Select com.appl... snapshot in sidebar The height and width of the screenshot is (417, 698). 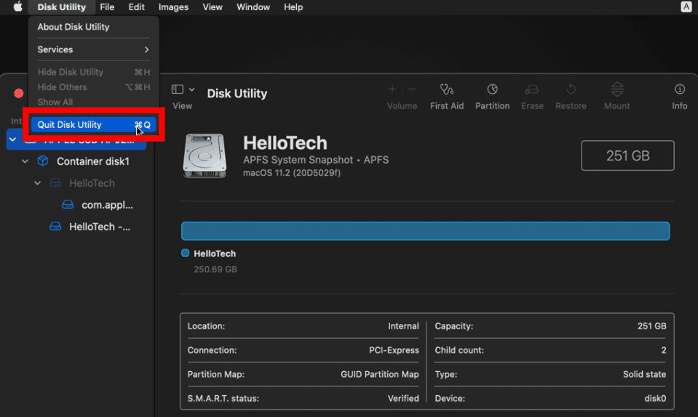click(107, 205)
